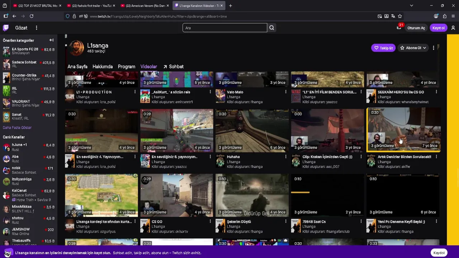Open MissMikkaa live channel
The image size is (459, 258).
pos(29,209)
